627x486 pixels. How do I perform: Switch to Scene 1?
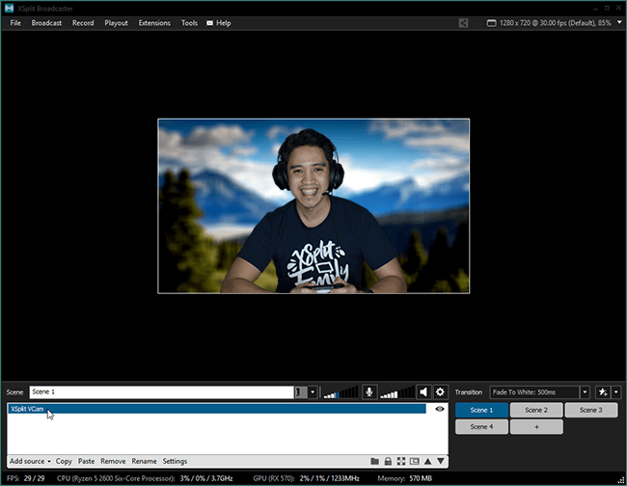482,410
